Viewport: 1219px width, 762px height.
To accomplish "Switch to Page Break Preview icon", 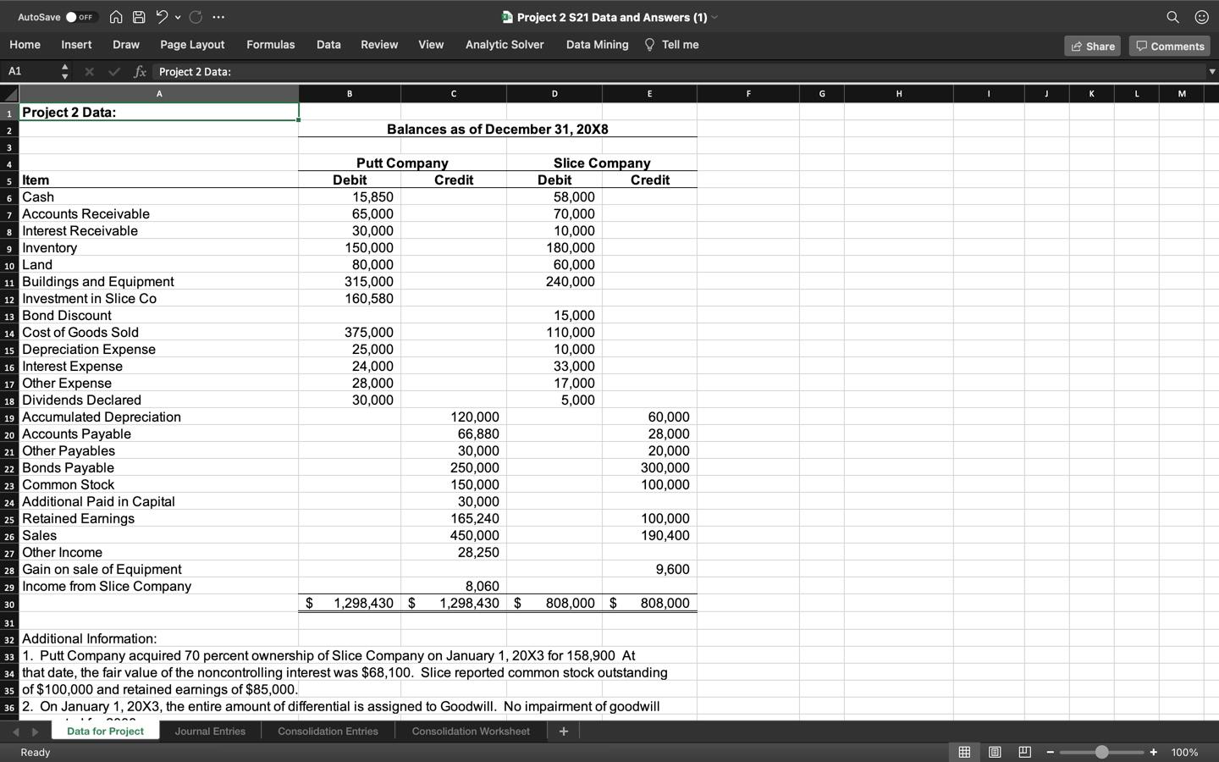I will [1024, 752].
